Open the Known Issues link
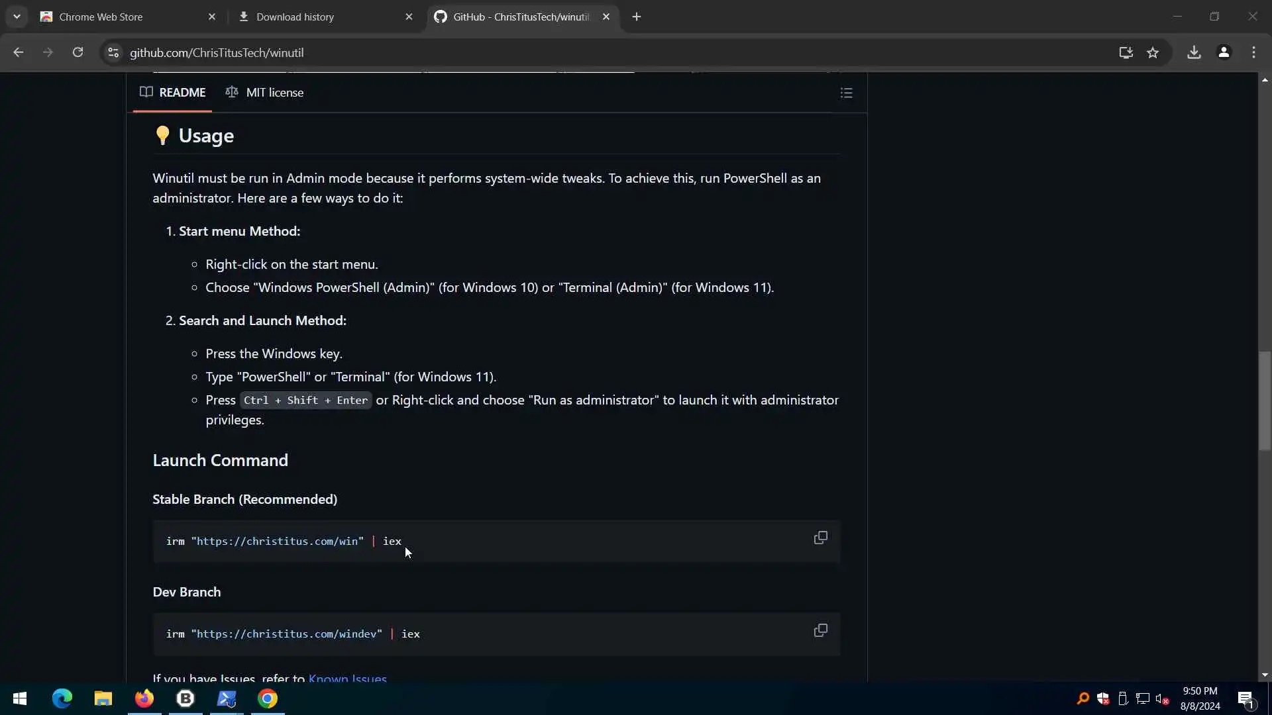1272x715 pixels. [347, 678]
